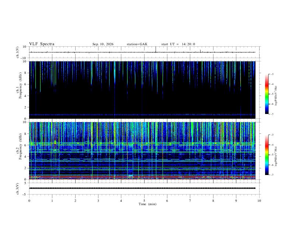Click the -7 value on ch.2 color scale
The image size is (292, 225).
(272, 175)
